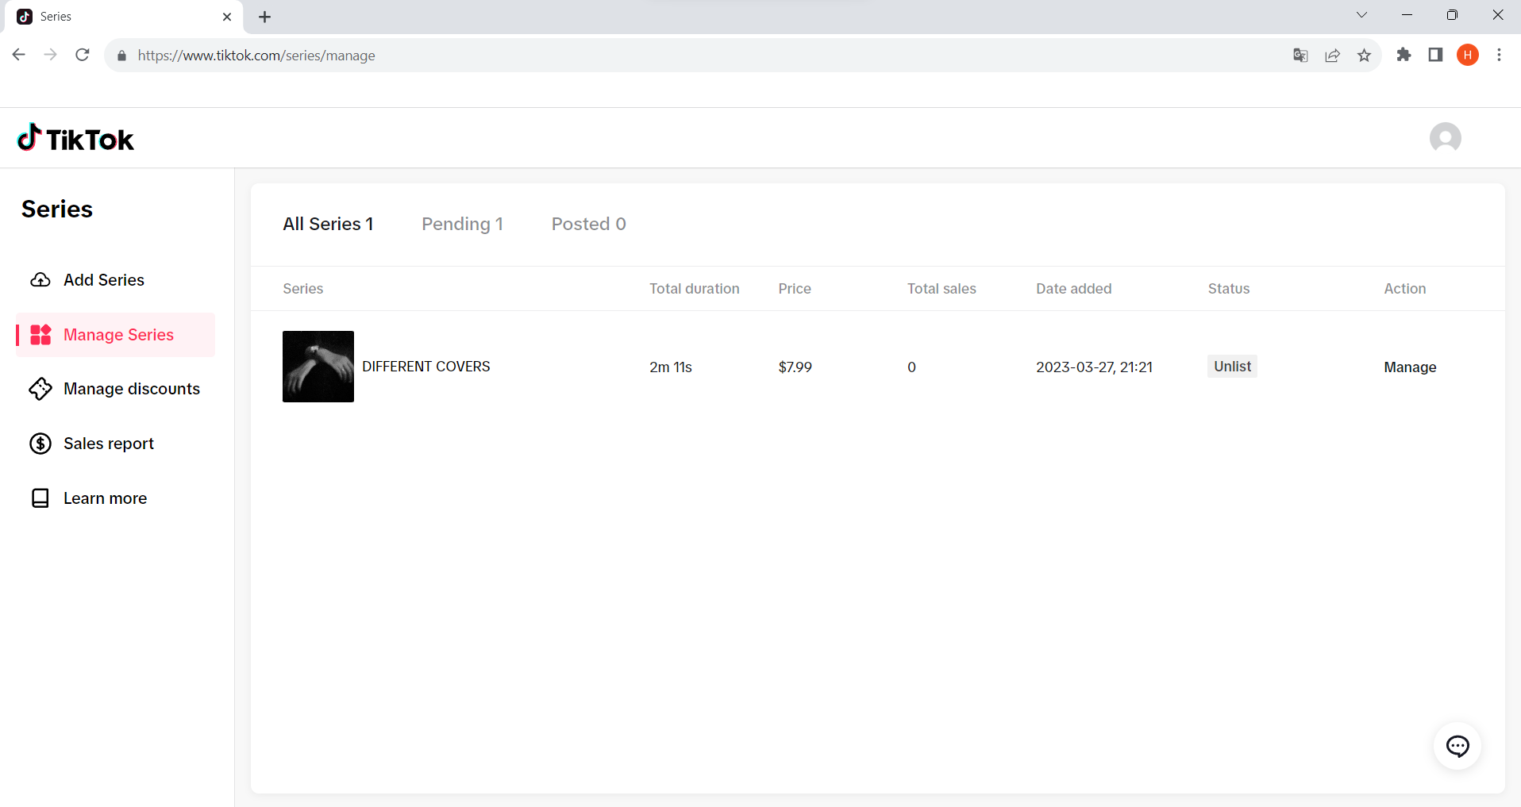This screenshot has height=807, width=1521.
Task: Click Manage for DIFFERENT COVERS series
Action: (x=1410, y=367)
